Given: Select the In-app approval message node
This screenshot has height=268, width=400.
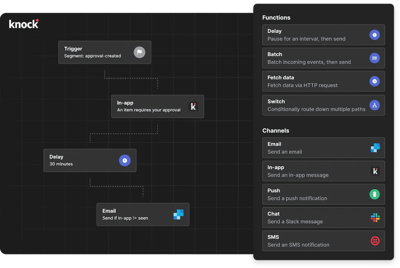Looking at the screenshot, I should coord(150,106).
